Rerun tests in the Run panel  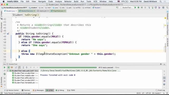4,68
